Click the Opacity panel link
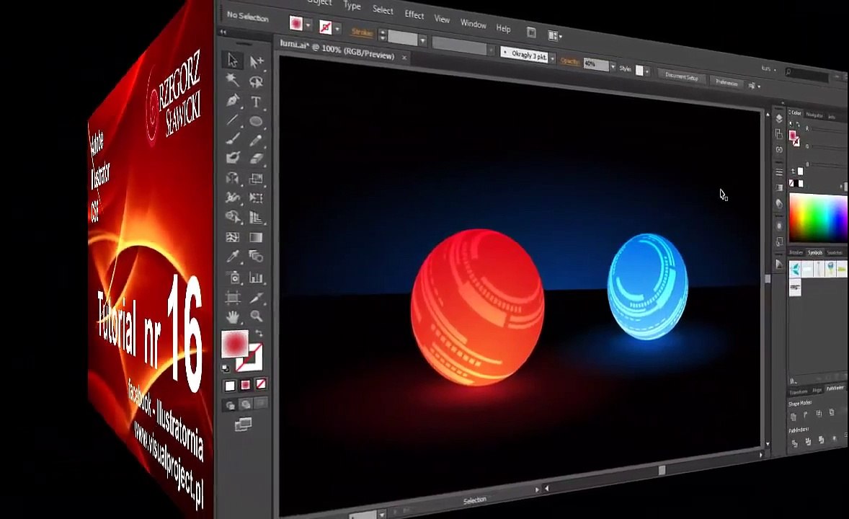Image resolution: width=849 pixels, height=519 pixels. 570,61
